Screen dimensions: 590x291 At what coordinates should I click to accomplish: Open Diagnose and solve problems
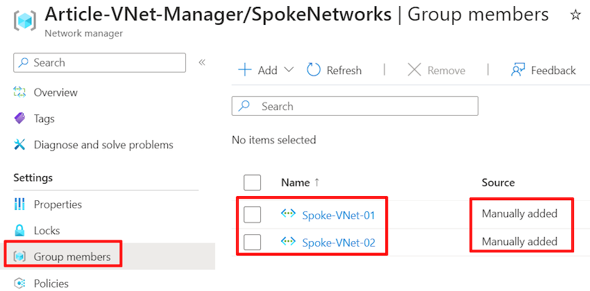point(103,145)
